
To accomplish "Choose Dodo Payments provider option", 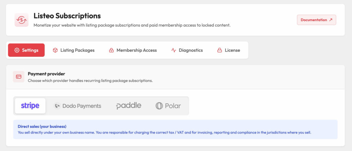I will point(77,106).
